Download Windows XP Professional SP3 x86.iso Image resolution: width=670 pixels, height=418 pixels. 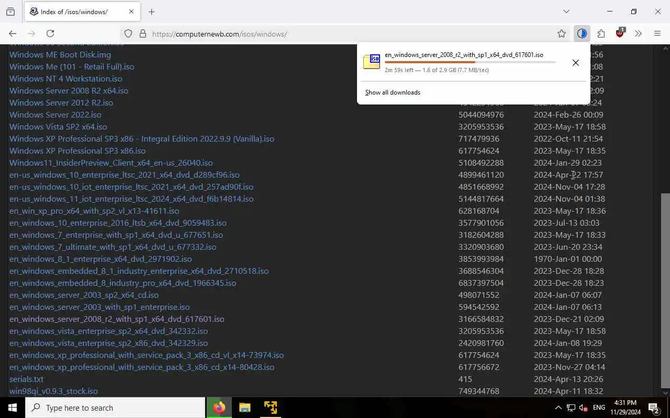pyautogui.click(x=77, y=150)
